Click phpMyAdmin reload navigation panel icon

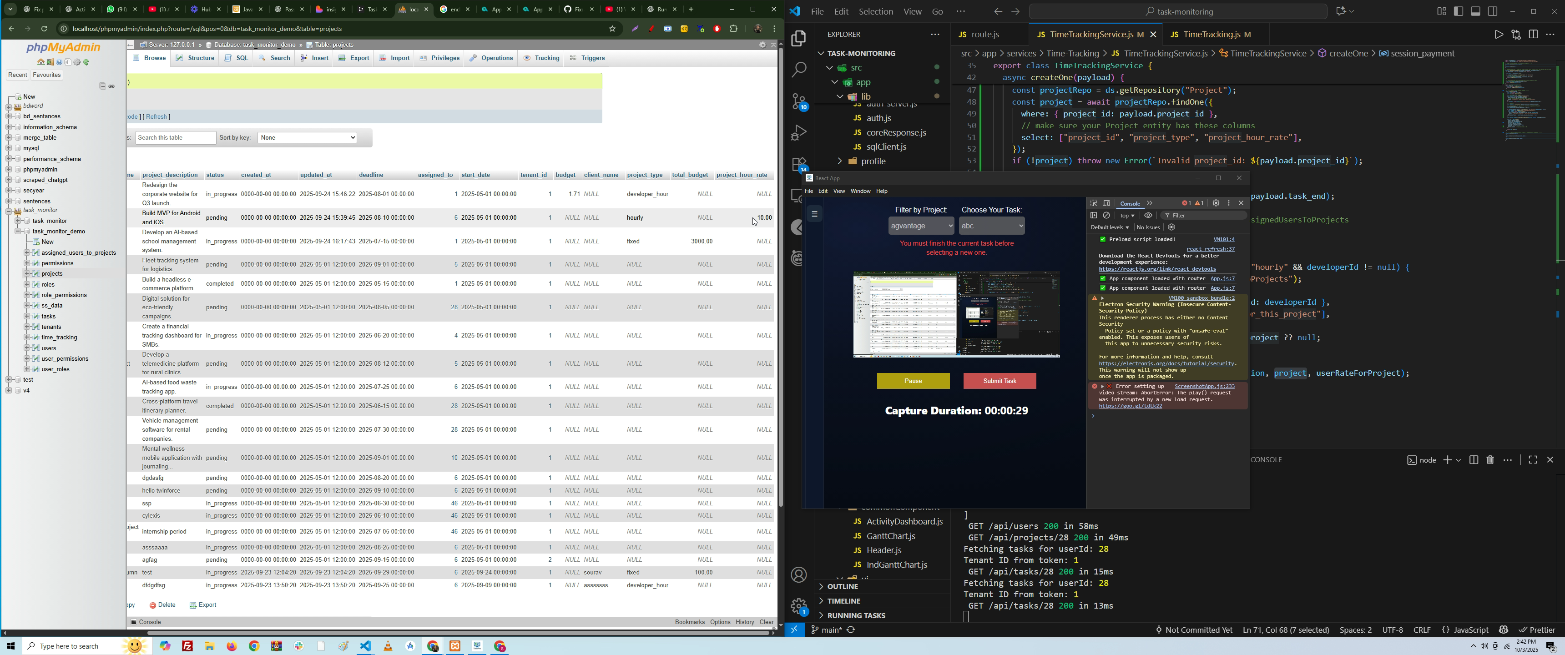click(x=87, y=63)
